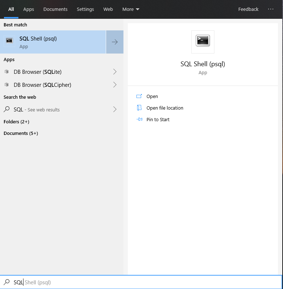
Task: Switch to the Settings tab
Action: tap(85, 9)
